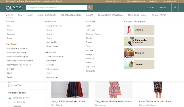Go to Topi subcategory
Viewport: 184px width, 107px height.
(48, 73)
